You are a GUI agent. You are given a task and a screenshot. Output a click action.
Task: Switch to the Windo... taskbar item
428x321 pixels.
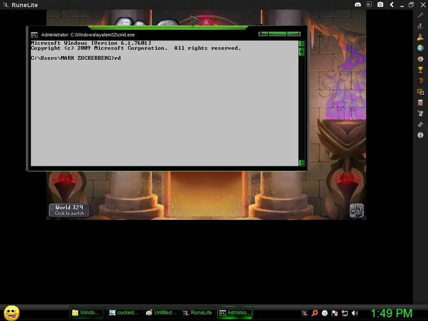86,313
